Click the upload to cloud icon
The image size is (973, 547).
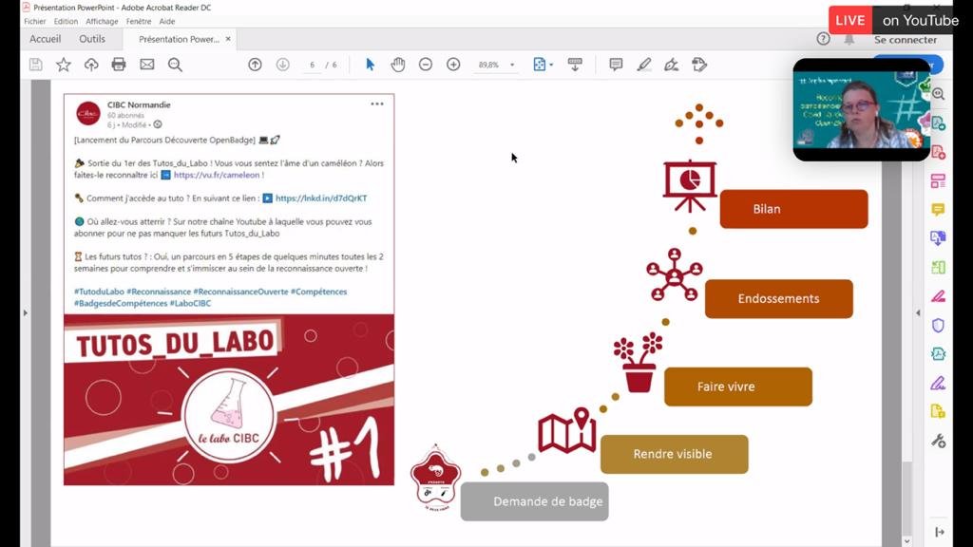point(91,65)
